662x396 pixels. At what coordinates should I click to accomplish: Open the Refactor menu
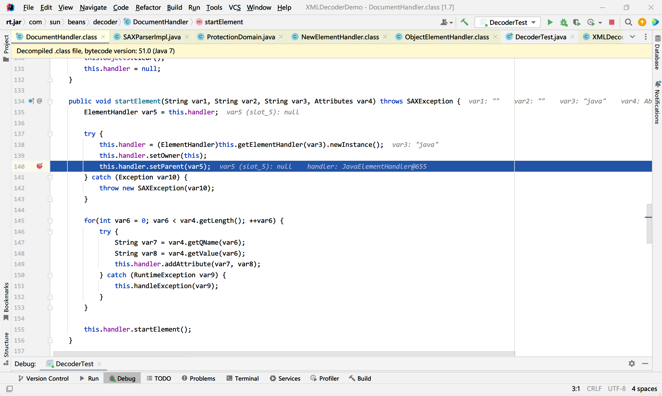coord(148,7)
